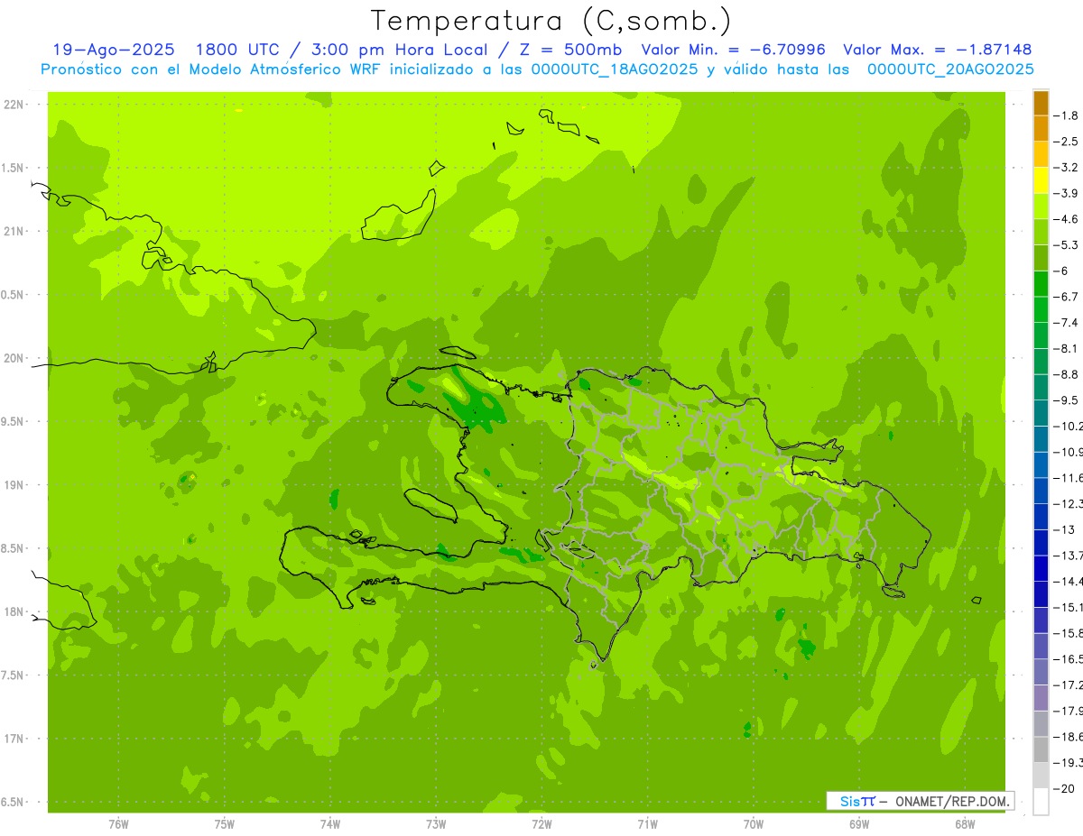
Task: Pick the gray swatch between -18.6 and -19.3
Action: (1041, 749)
